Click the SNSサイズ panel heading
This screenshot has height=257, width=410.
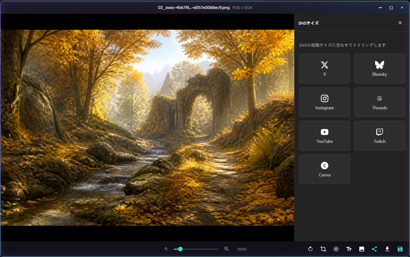pos(308,23)
